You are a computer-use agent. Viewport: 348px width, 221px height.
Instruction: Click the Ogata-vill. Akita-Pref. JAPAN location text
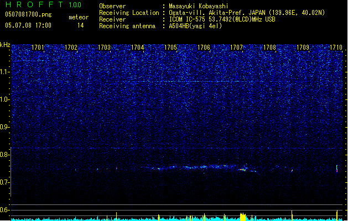(247, 13)
